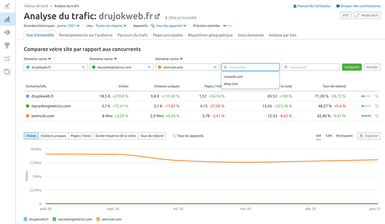Open the Tous les appareils header dropdown
This screenshot has height=224, width=385.
tap(169, 25)
